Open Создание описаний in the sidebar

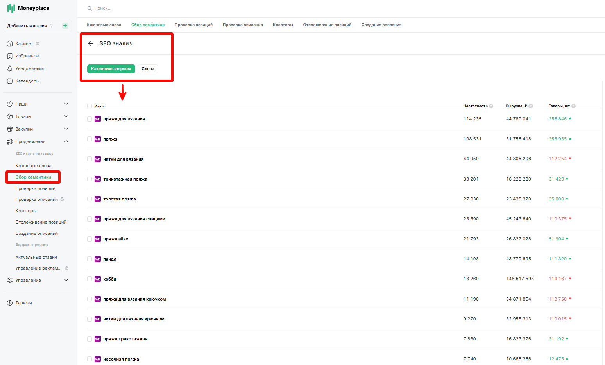click(x=37, y=233)
